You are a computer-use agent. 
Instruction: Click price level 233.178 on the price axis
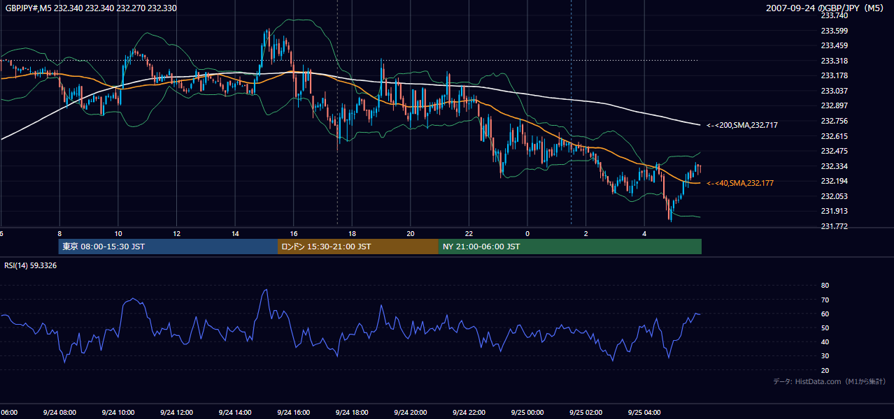pyautogui.click(x=834, y=75)
